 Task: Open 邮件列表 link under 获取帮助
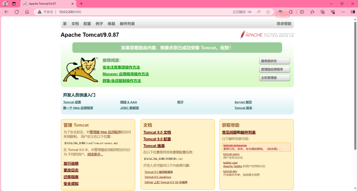248,133
